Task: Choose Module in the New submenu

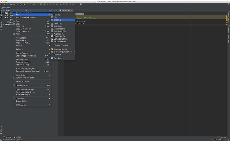Action: click(63, 15)
